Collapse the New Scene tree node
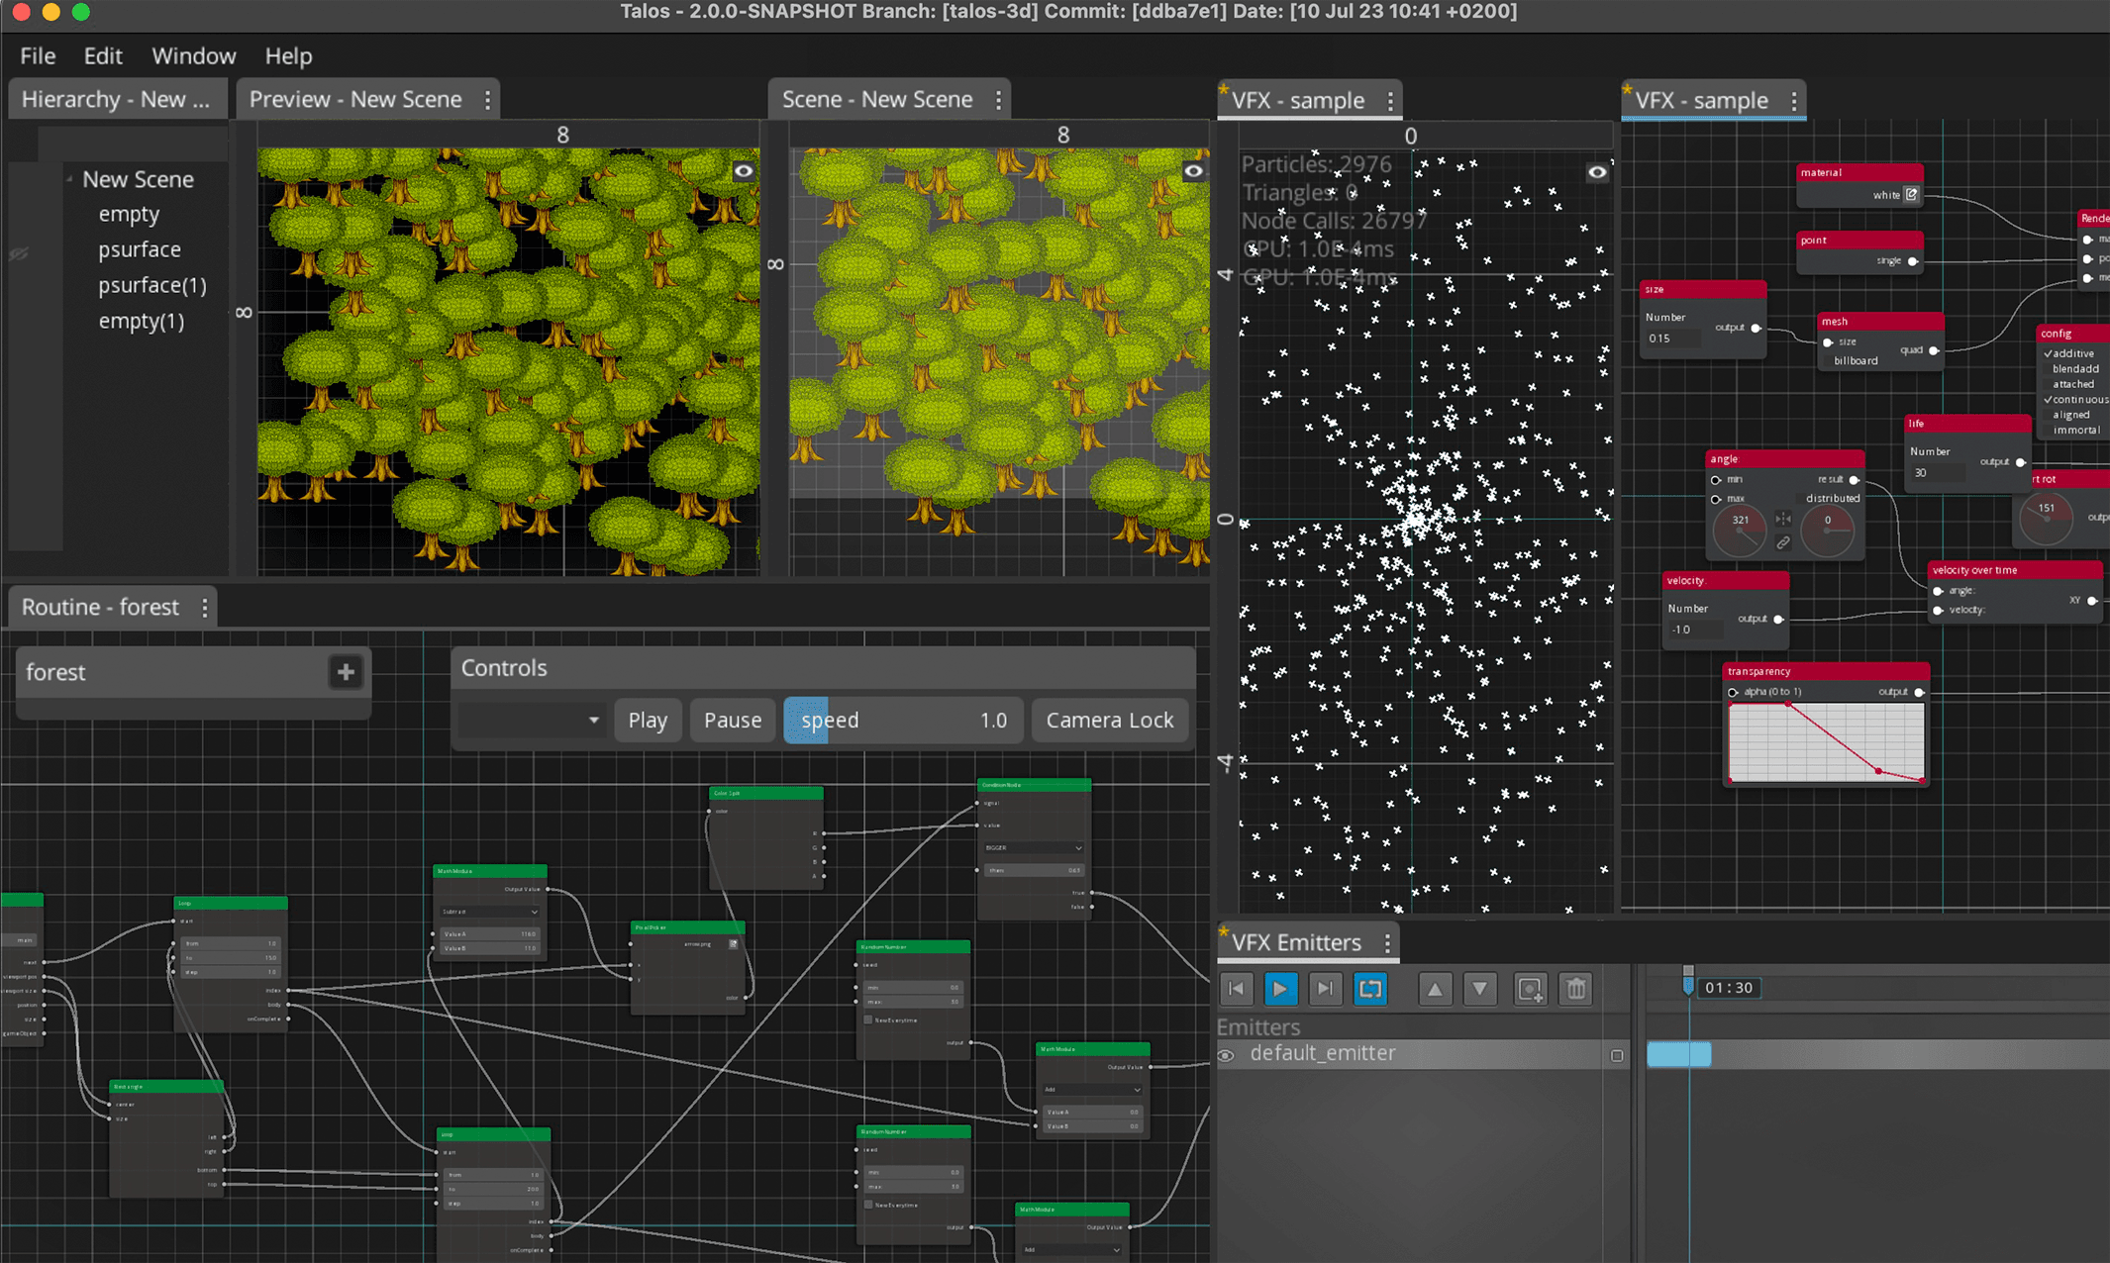Image resolution: width=2110 pixels, height=1263 pixels. [x=69, y=179]
